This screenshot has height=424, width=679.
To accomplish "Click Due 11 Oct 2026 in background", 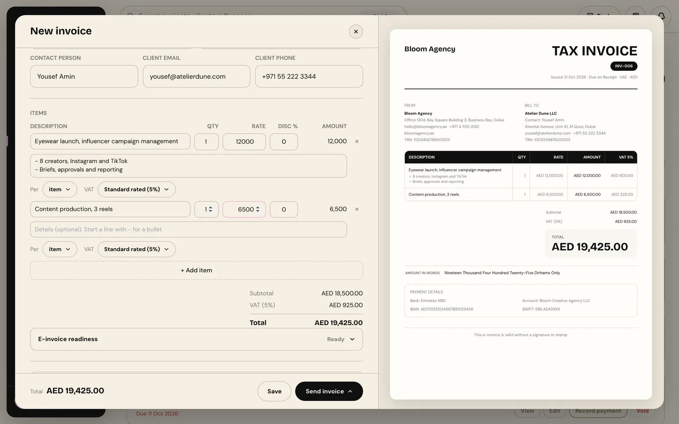I will 157,414.
